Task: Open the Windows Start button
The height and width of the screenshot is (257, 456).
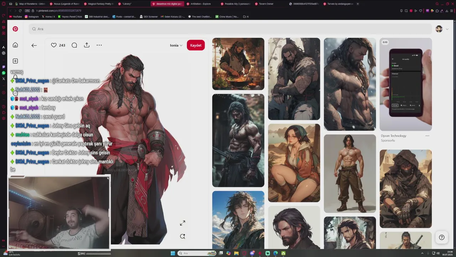Action: [x=173, y=253]
